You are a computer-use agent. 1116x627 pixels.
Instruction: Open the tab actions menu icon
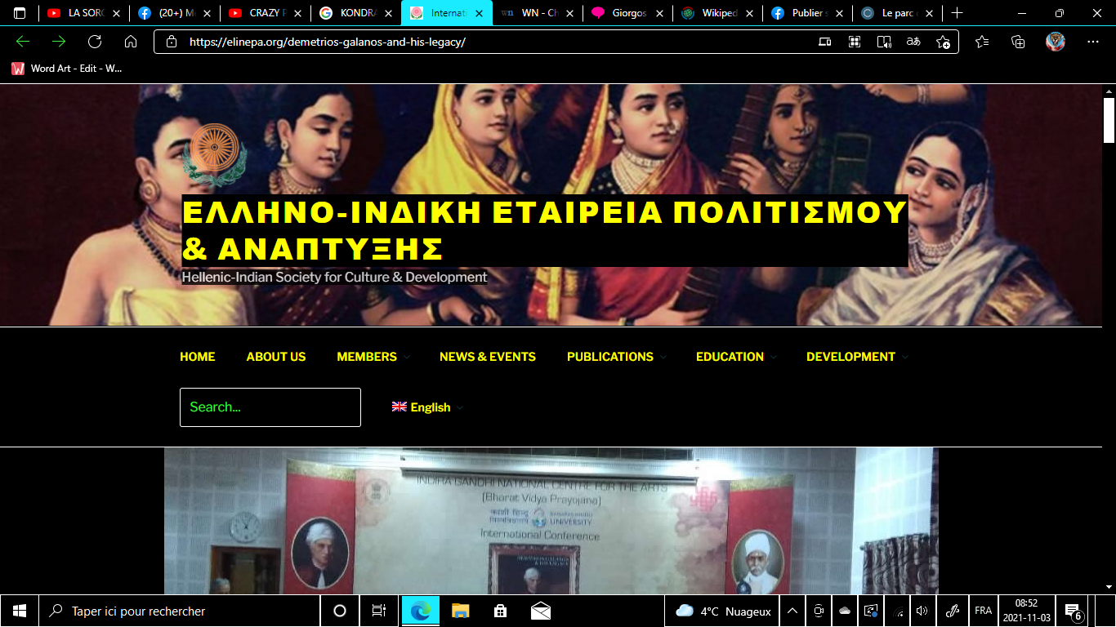pyautogui.click(x=20, y=13)
